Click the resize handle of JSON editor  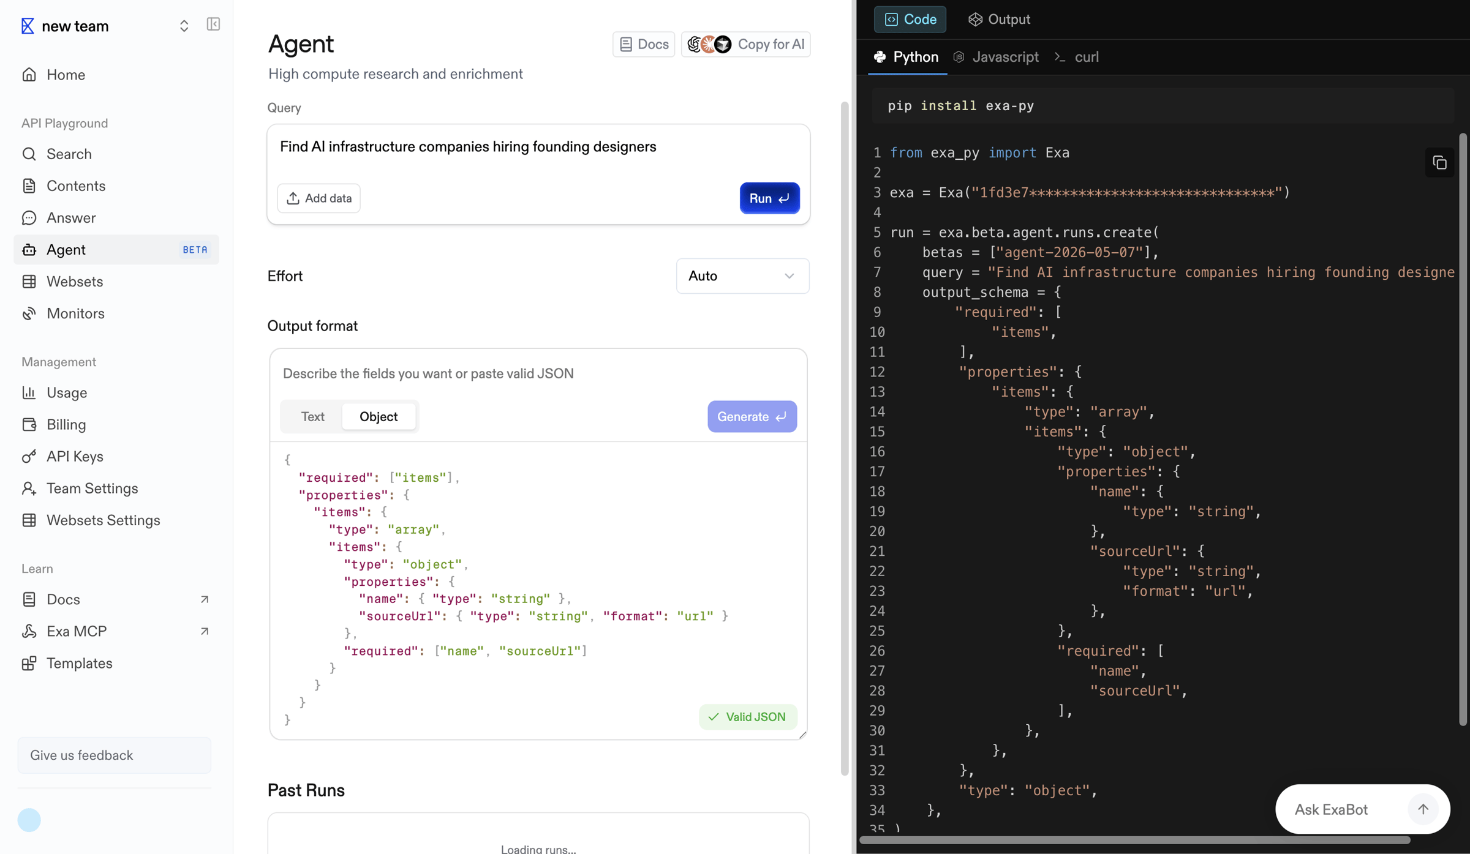[802, 735]
